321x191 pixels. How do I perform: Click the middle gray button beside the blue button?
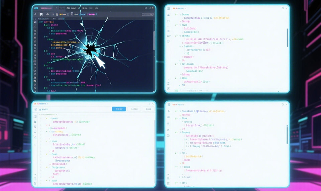click(x=134, y=109)
